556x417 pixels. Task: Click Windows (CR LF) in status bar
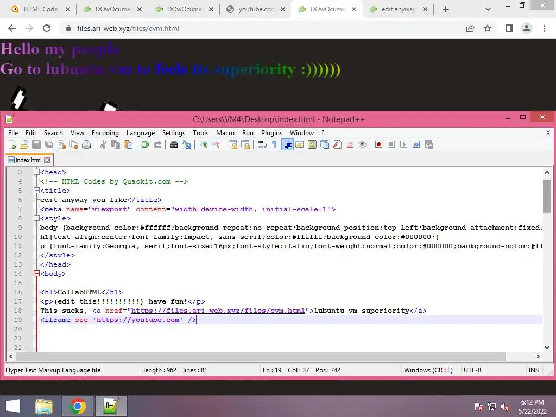coord(428,370)
